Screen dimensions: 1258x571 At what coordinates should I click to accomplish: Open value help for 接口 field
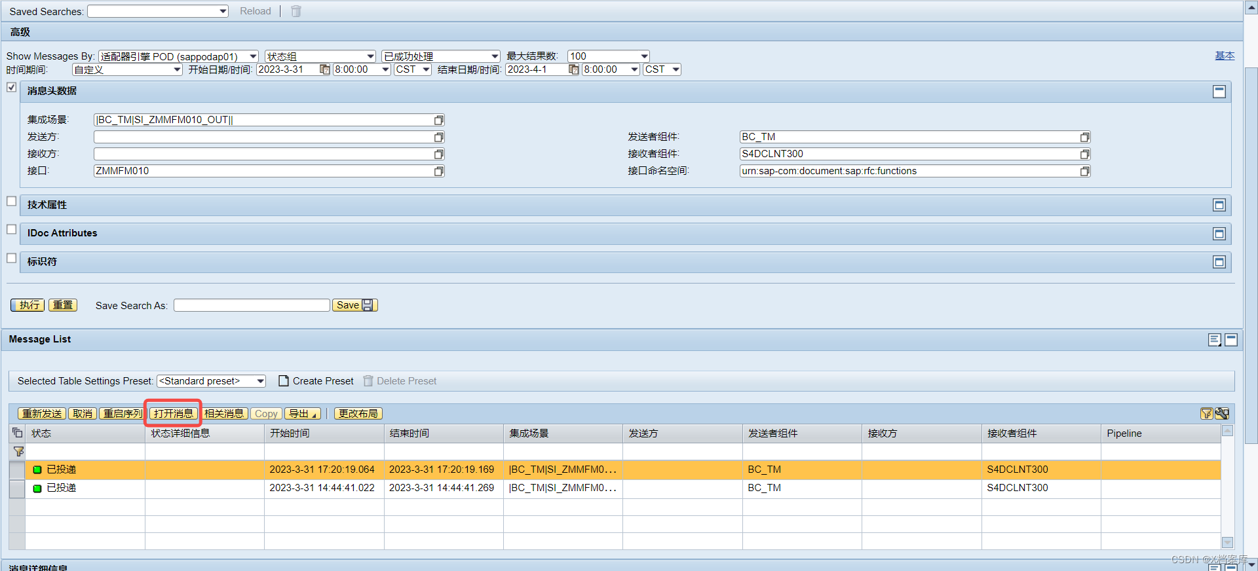439,171
